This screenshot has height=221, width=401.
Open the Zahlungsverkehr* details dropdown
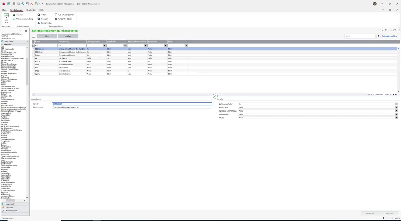(x=396, y=104)
